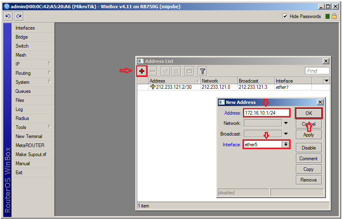Open the Interfaces menu item
Screen dimensions: 342x219
(25, 28)
